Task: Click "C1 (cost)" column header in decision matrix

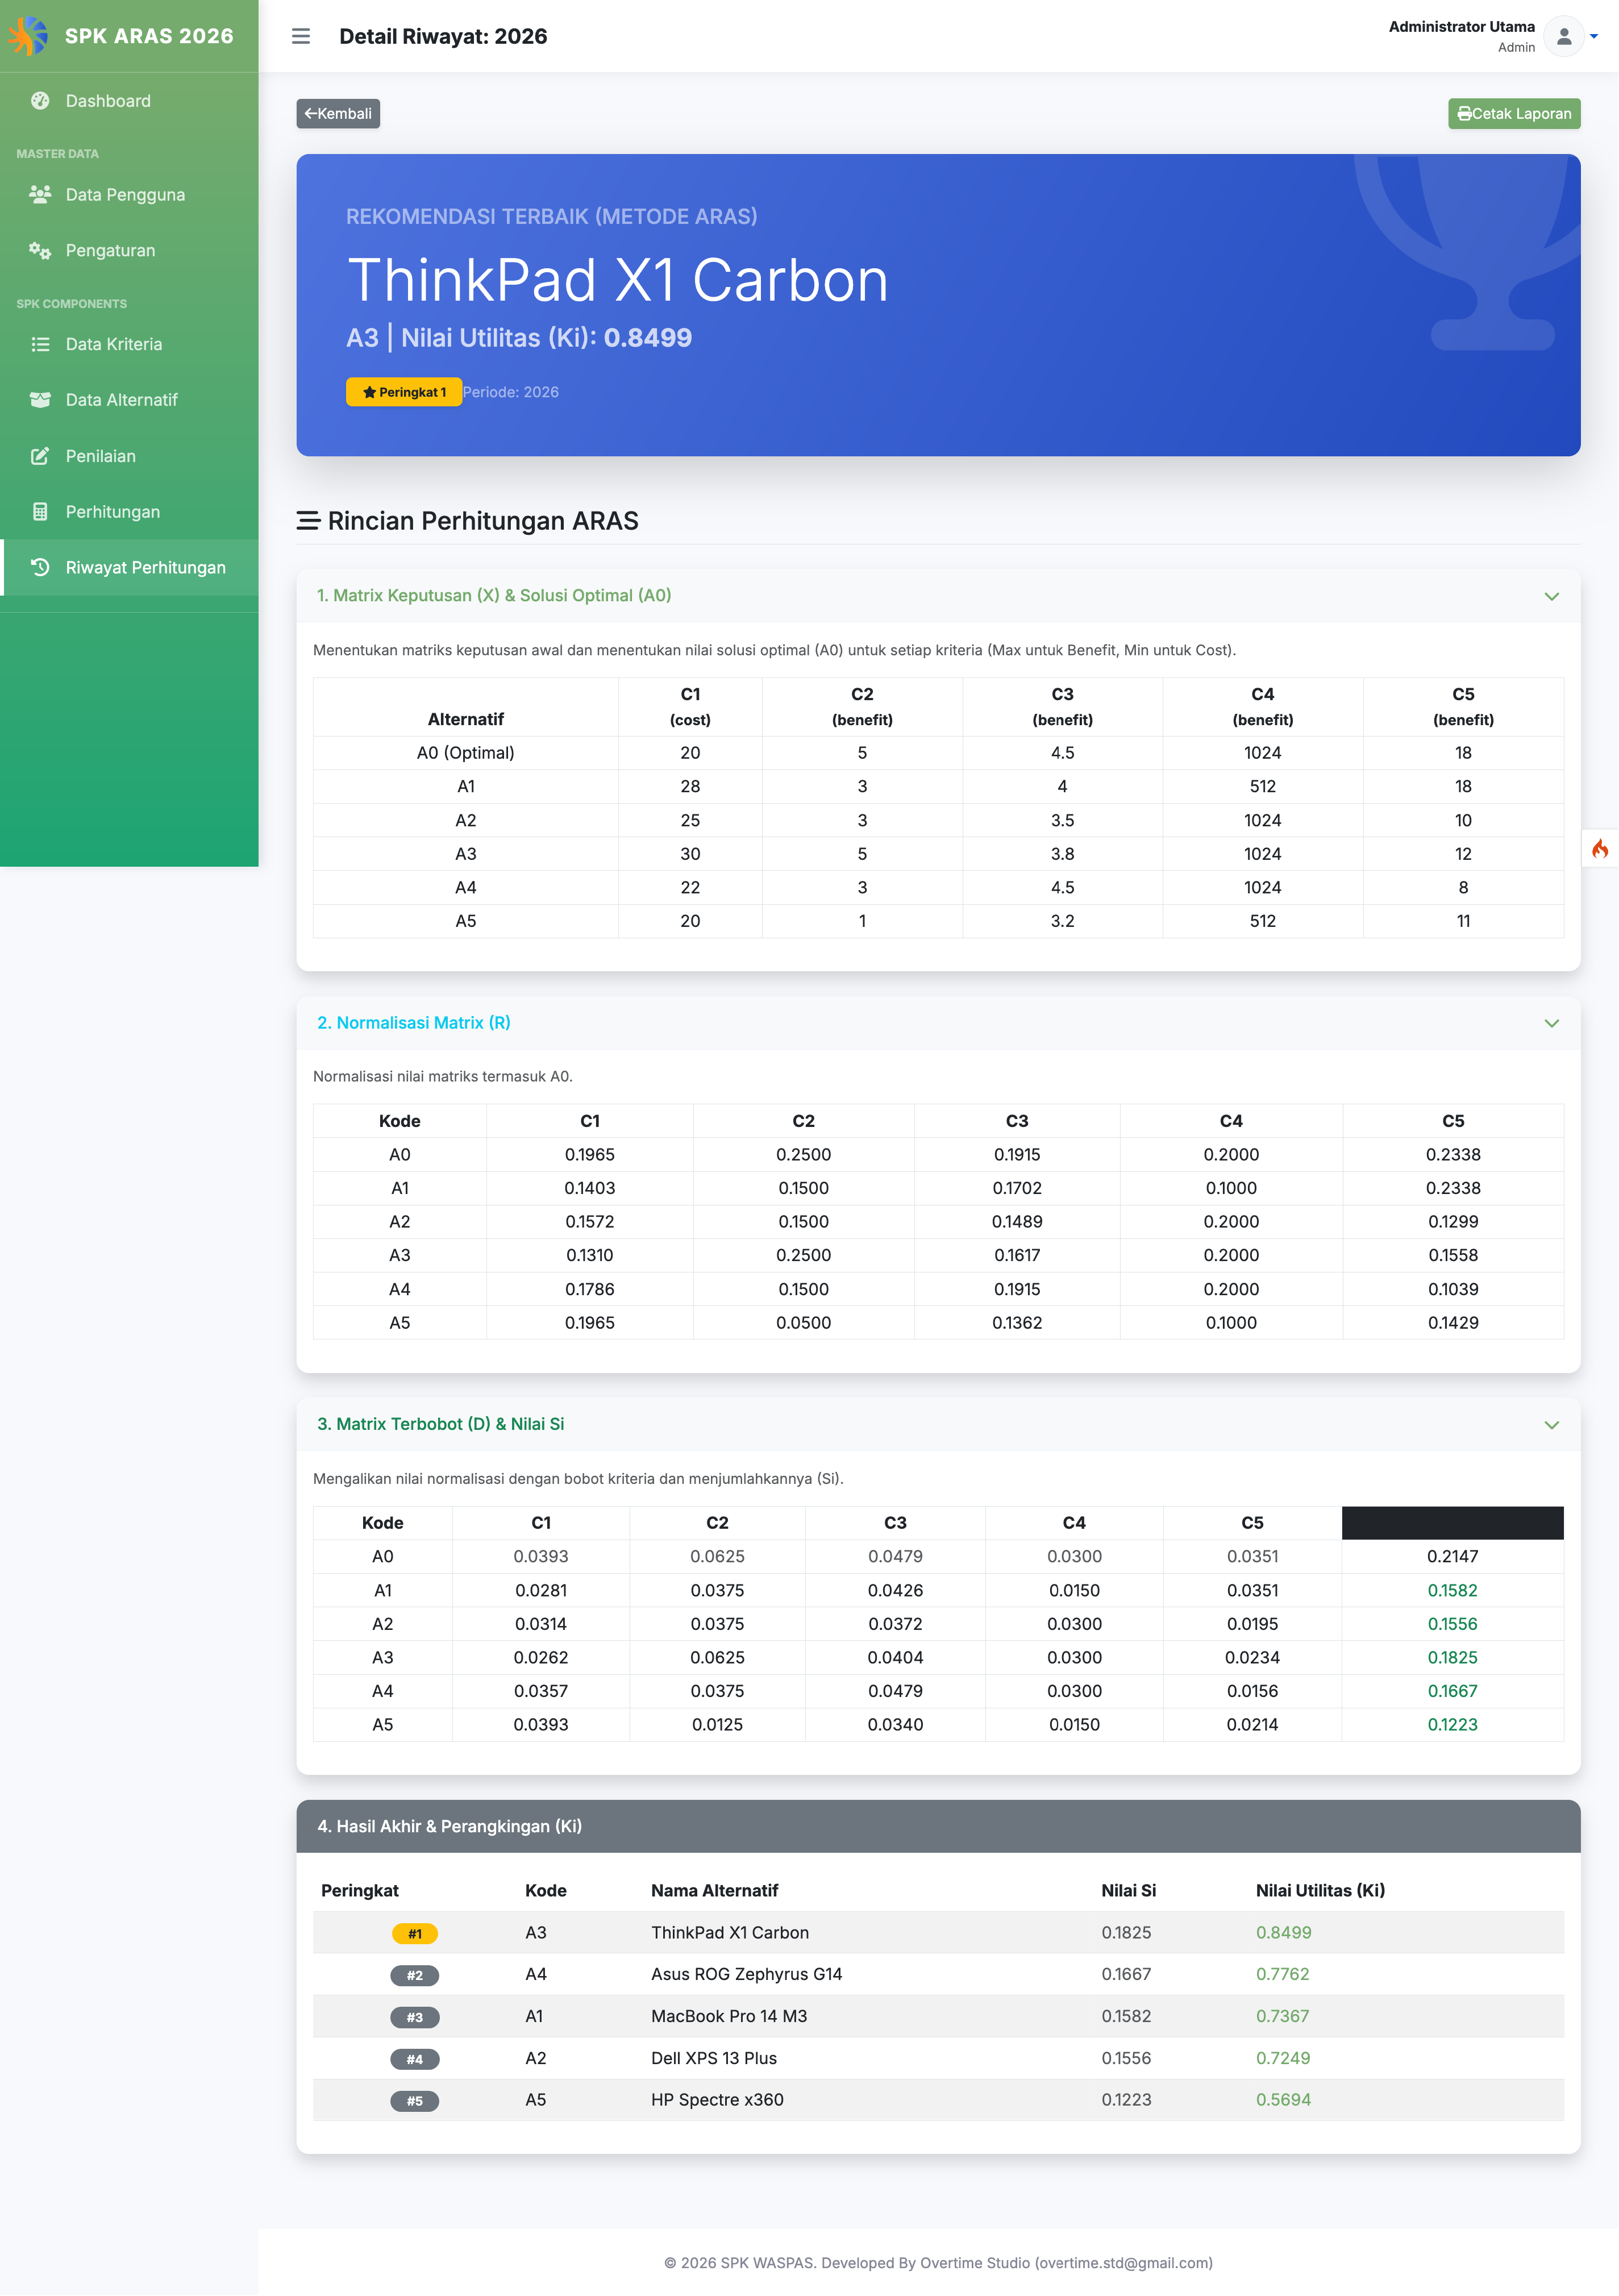Action: click(690, 707)
